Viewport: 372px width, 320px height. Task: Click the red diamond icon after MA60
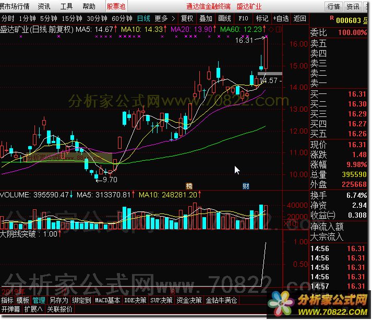(271, 29)
